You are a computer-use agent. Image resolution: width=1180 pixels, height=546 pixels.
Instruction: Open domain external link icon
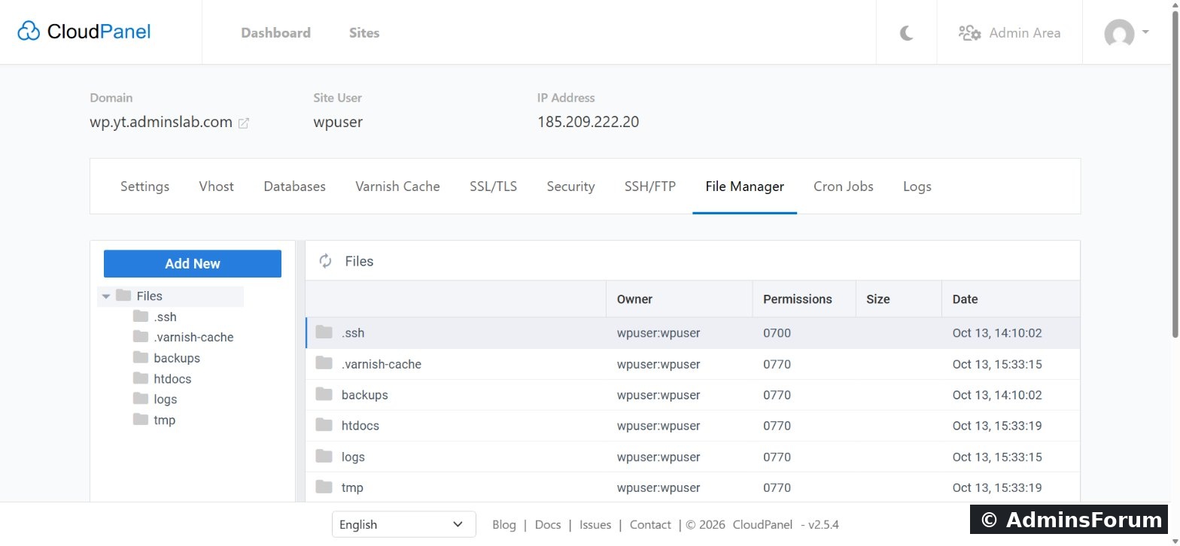(x=244, y=123)
